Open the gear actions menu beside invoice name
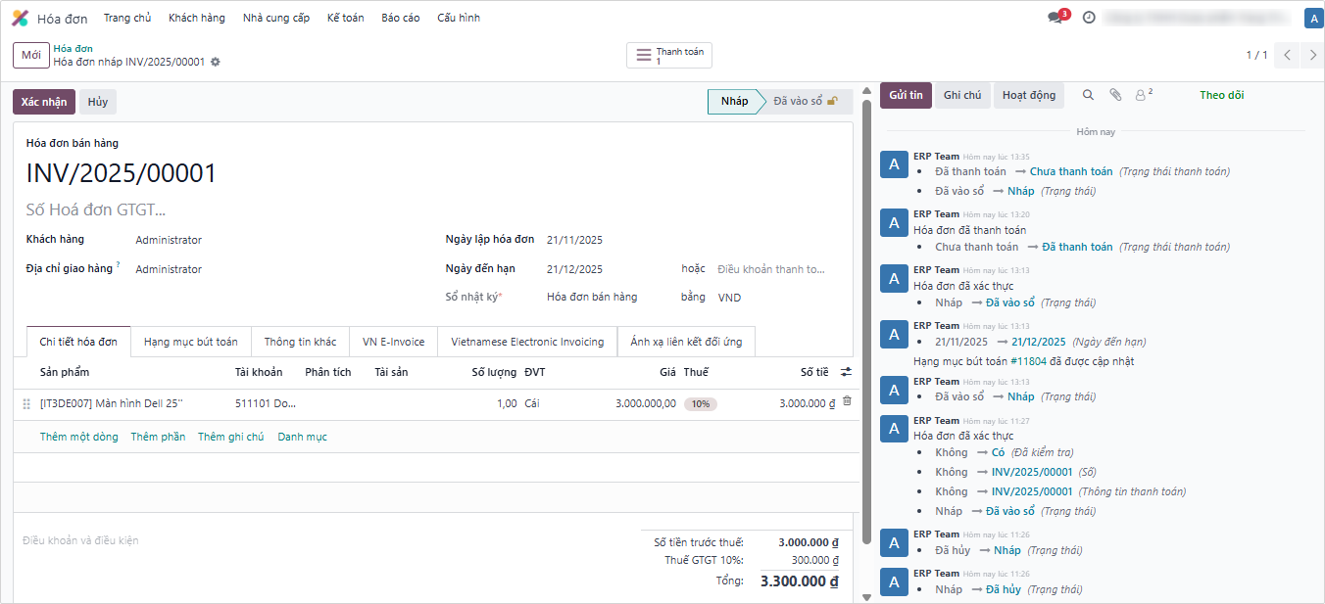Image resolution: width=1325 pixels, height=604 pixels. pos(216,62)
